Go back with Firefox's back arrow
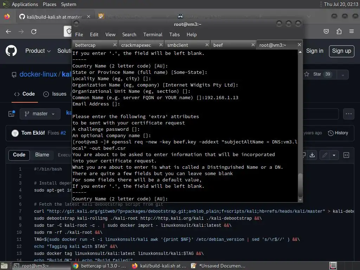360x270 pixels. 8,31
